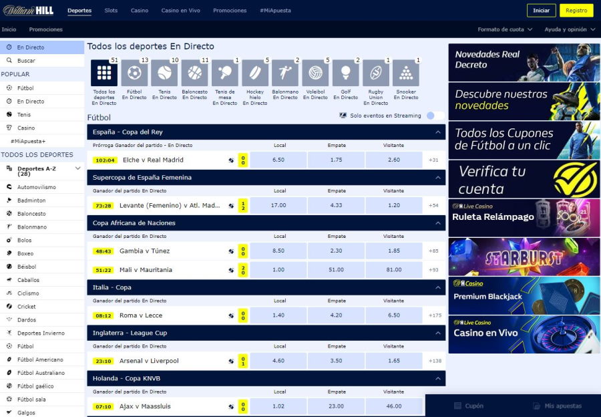Open Buscar search in the sidebar
Image resolution: width=601 pixels, height=417 pixels.
pos(42,61)
